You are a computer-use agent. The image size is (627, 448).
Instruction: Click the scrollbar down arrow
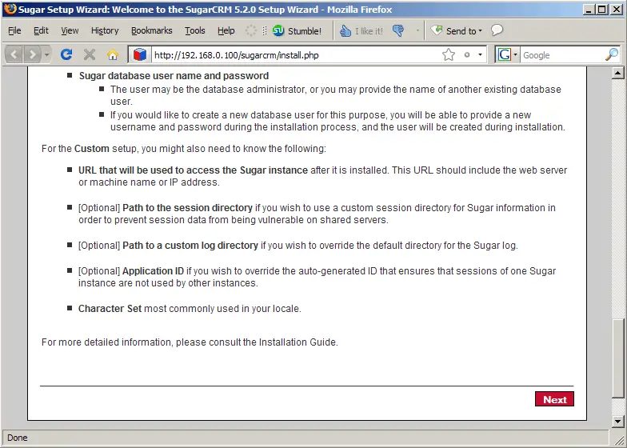tap(617, 421)
